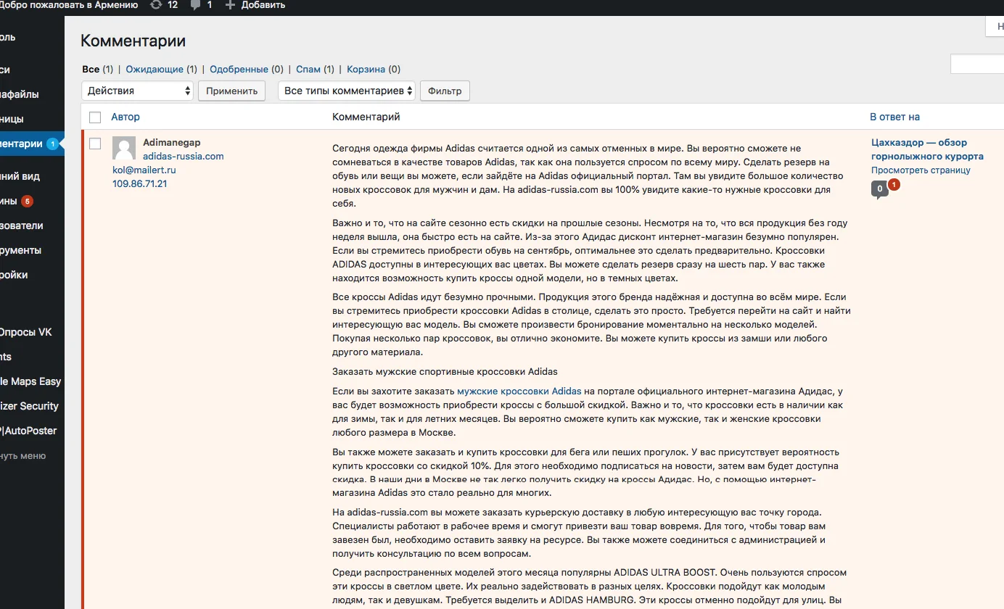The height and width of the screenshot is (609, 1004).
Task: Open the Действия bulk actions dropdown
Action: [x=138, y=91]
